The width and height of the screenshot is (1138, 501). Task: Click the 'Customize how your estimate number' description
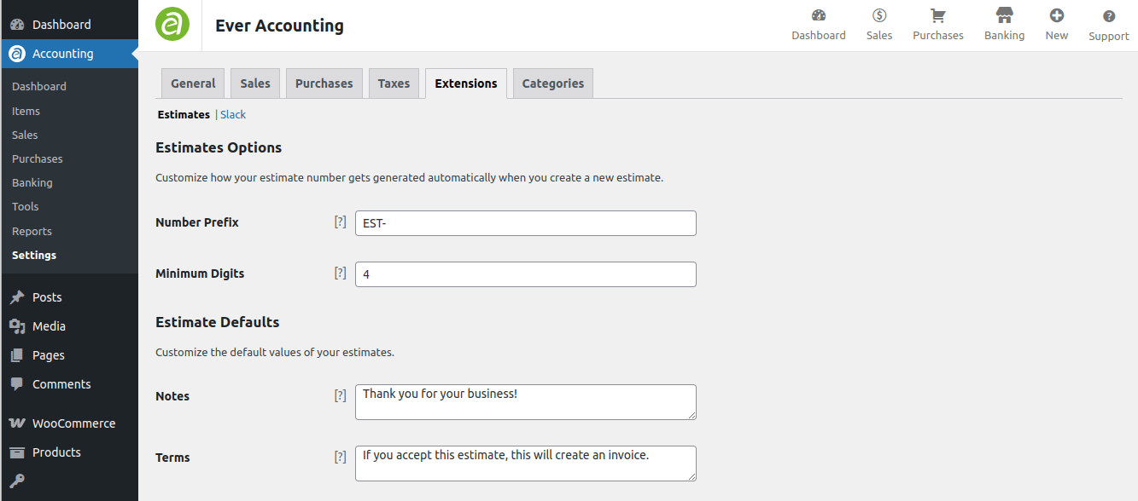tap(409, 178)
